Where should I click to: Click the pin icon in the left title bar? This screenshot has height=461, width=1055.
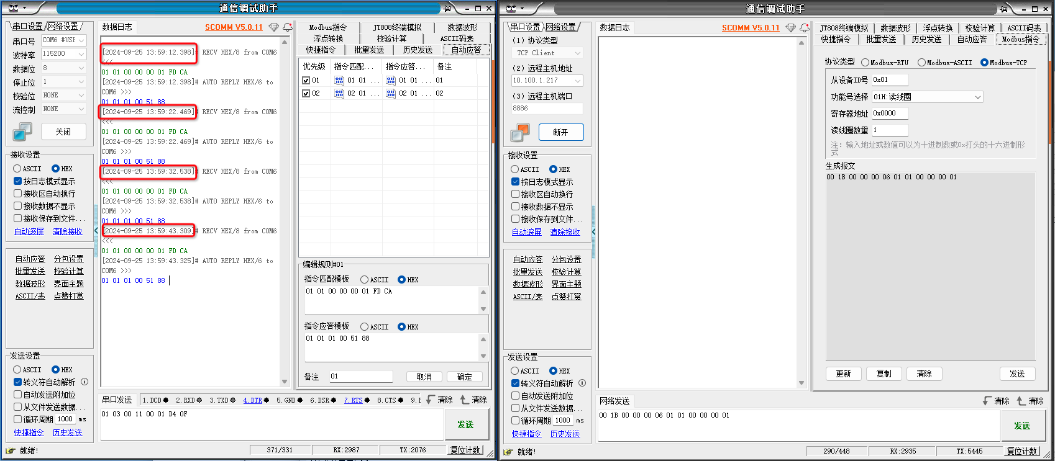pos(447,8)
